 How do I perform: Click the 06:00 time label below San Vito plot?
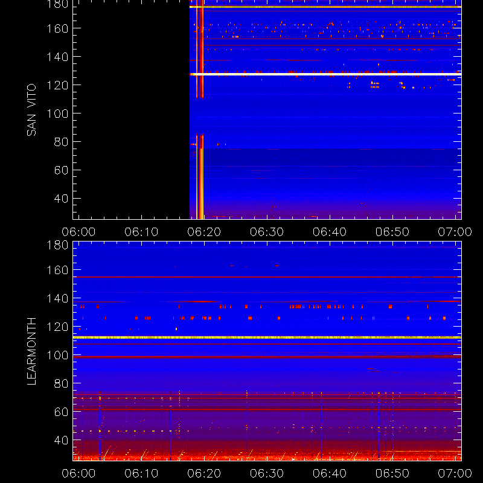[78, 232]
